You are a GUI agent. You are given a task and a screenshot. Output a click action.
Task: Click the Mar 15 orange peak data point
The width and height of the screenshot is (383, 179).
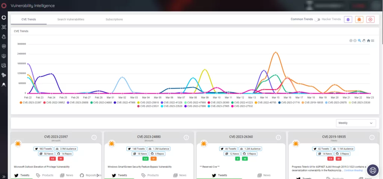[276, 52]
